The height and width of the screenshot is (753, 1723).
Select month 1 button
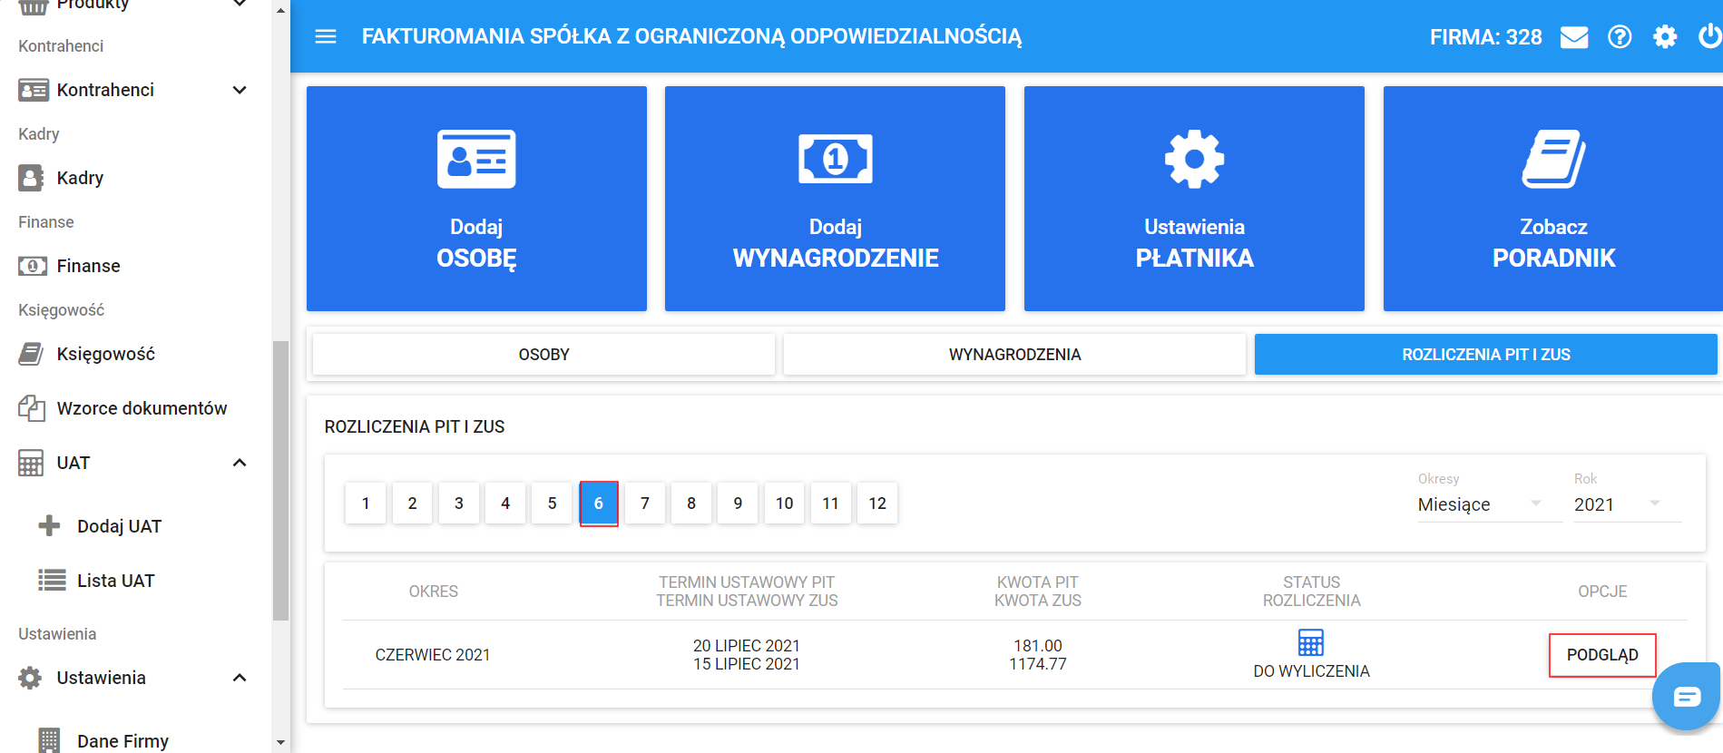coord(366,504)
